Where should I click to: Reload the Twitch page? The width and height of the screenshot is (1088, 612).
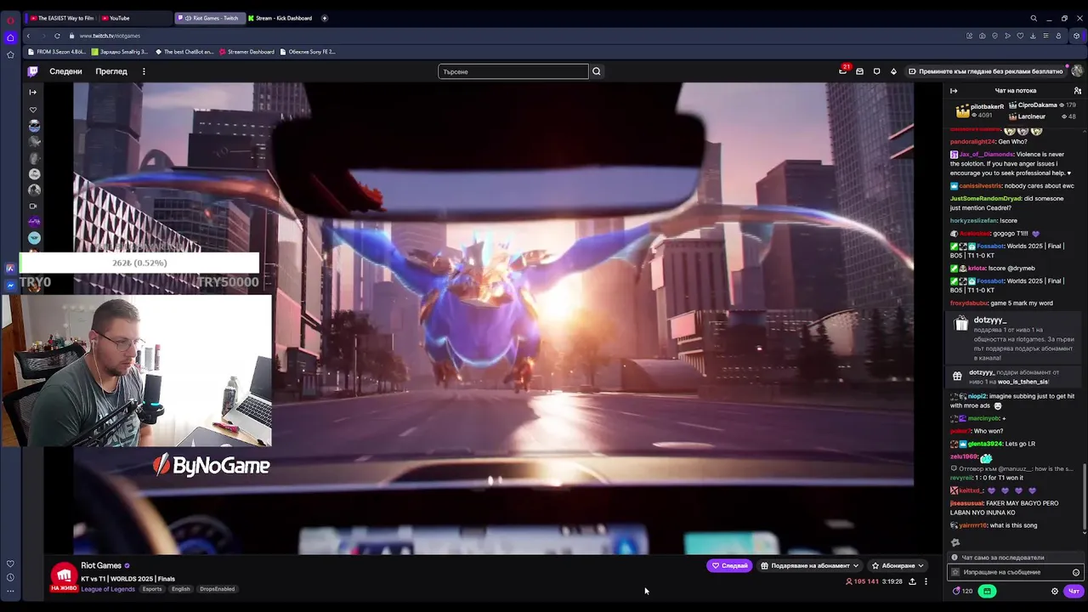pos(57,36)
